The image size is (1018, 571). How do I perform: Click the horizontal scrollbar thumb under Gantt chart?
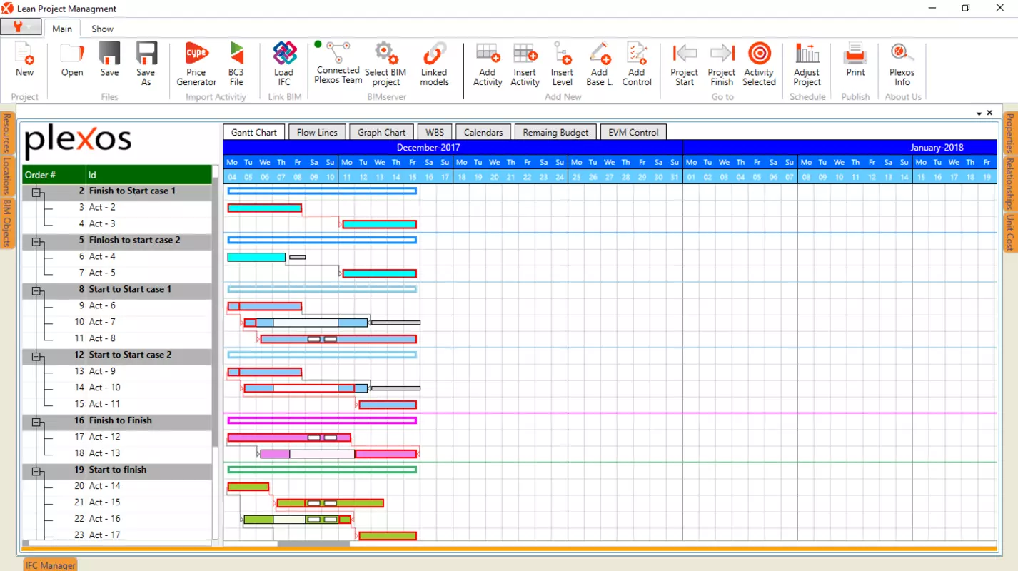click(313, 544)
